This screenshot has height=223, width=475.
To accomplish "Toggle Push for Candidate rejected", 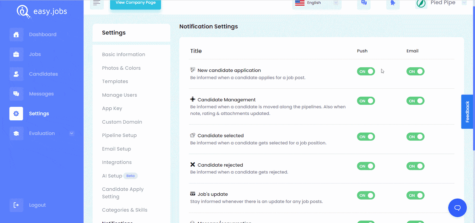I will pos(366,166).
